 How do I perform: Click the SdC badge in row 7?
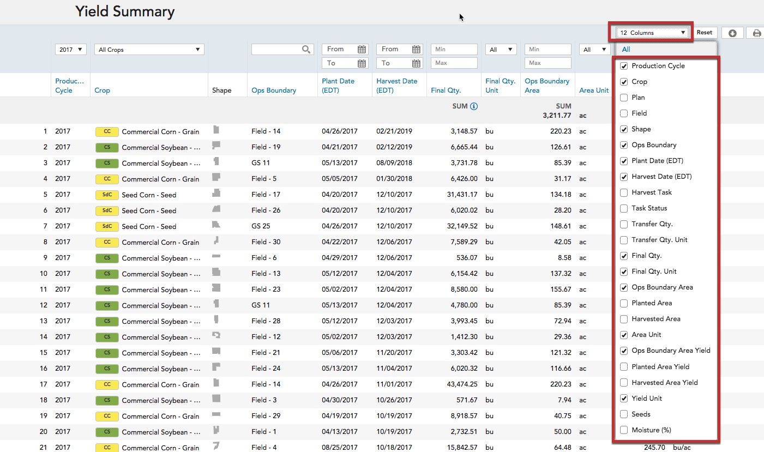click(107, 226)
